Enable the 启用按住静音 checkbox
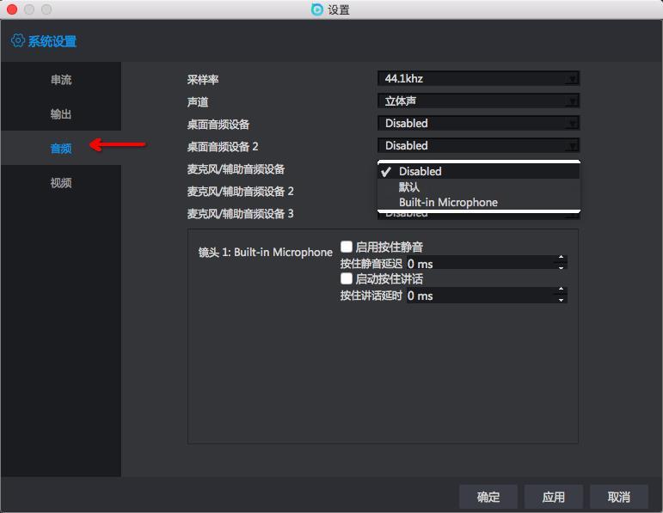The width and height of the screenshot is (663, 513). pyautogui.click(x=347, y=247)
